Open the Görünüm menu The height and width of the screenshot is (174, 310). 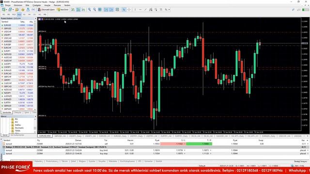[18, 5]
